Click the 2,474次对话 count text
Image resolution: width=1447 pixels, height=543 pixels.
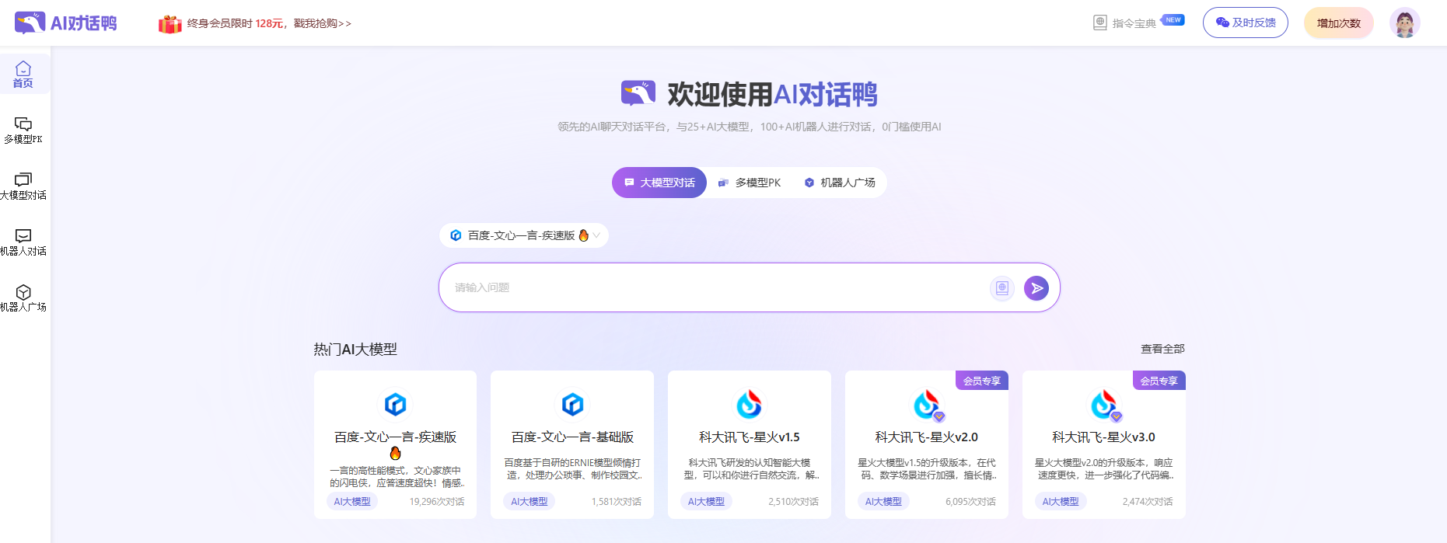[x=1148, y=502]
